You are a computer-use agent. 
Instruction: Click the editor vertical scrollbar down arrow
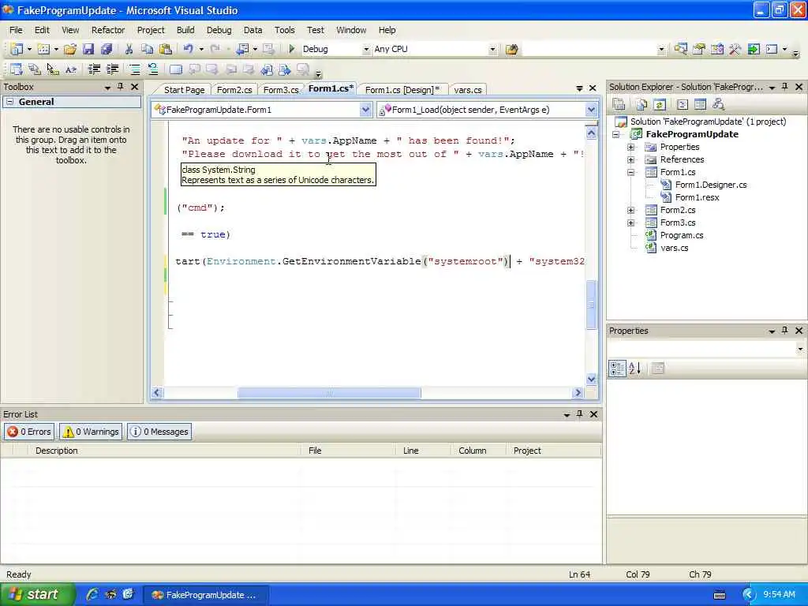(591, 380)
